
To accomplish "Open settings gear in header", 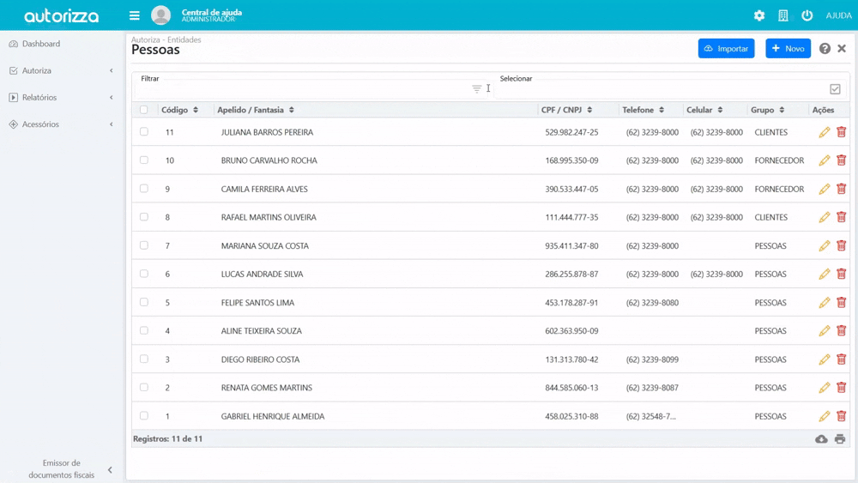I will (759, 15).
